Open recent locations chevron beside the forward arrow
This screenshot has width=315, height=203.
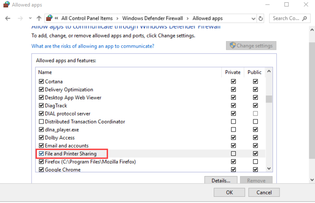[30, 18]
